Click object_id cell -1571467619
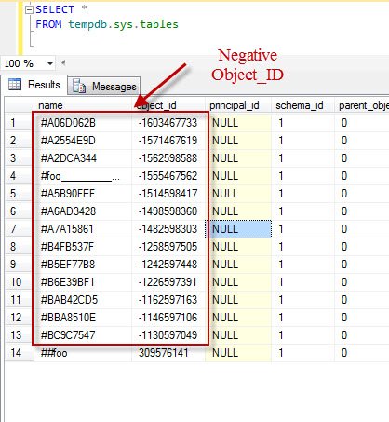389x422 pixels. (168, 141)
